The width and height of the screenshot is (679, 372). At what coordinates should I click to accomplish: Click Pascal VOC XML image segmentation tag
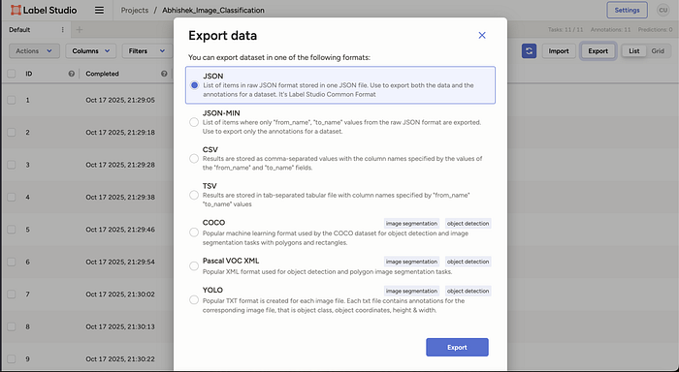point(411,262)
